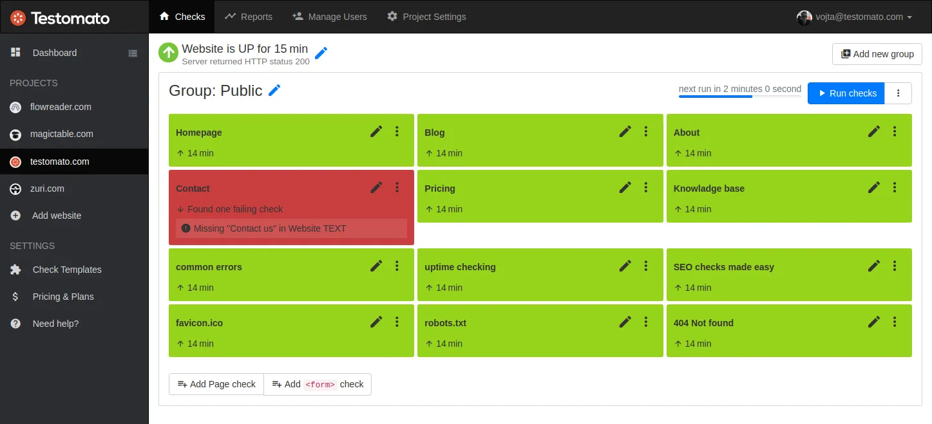Click the pencil icon next to website status
The width and height of the screenshot is (932, 424).
click(320, 54)
